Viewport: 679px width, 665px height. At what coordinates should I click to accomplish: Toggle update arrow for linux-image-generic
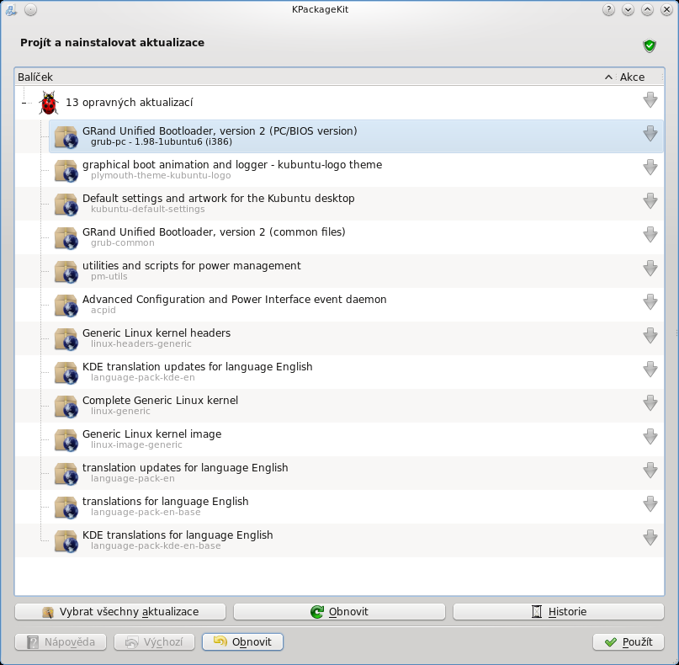(650, 437)
